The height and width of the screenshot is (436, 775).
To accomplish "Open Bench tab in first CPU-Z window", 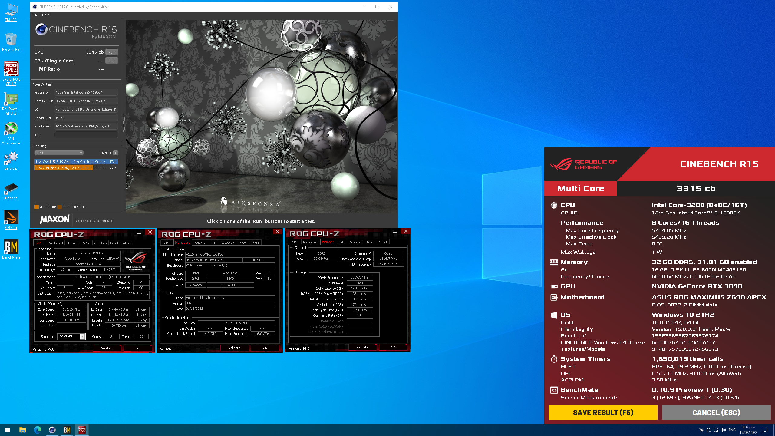I will (115, 243).
